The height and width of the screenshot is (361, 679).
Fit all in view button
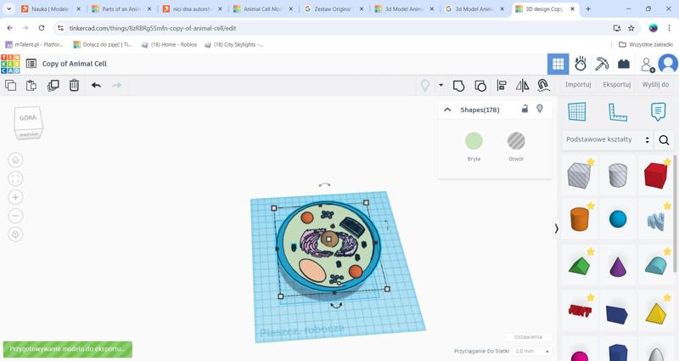(x=15, y=178)
